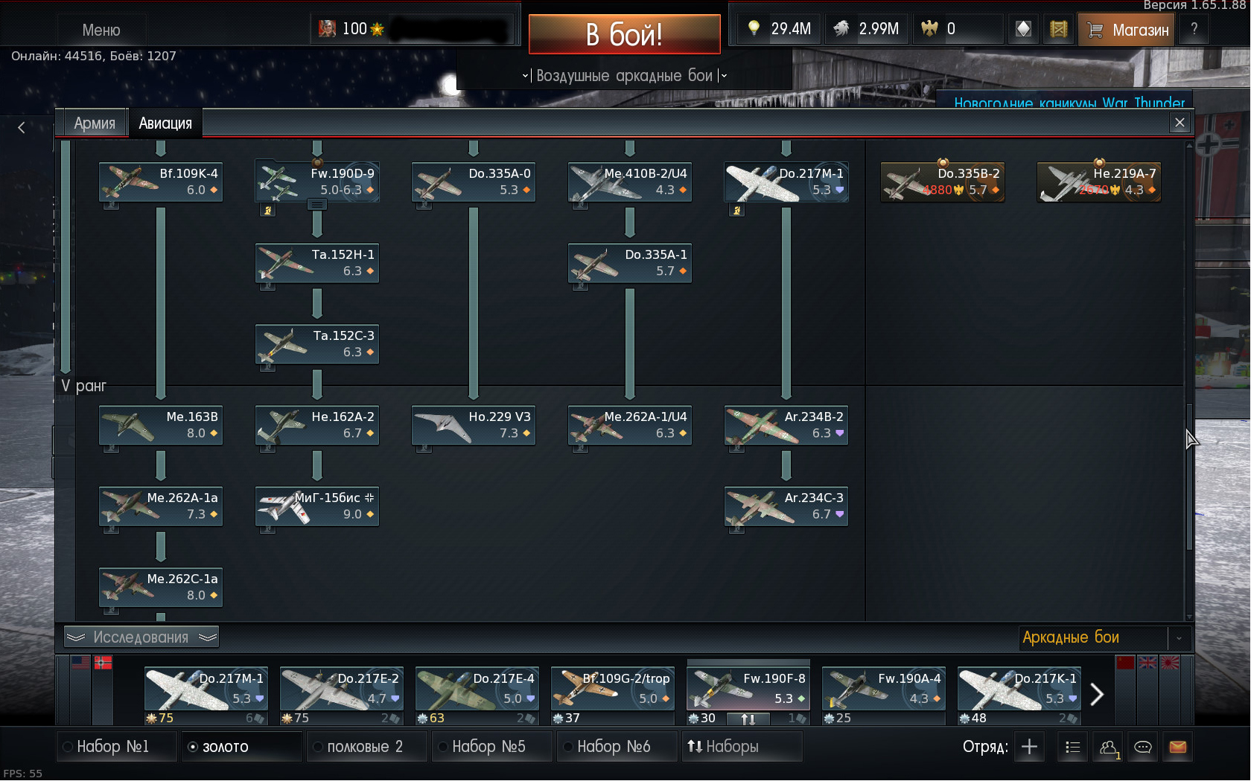
Task: Open the Наборы presets button
Action: pyautogui.click(x=742, y=747)
